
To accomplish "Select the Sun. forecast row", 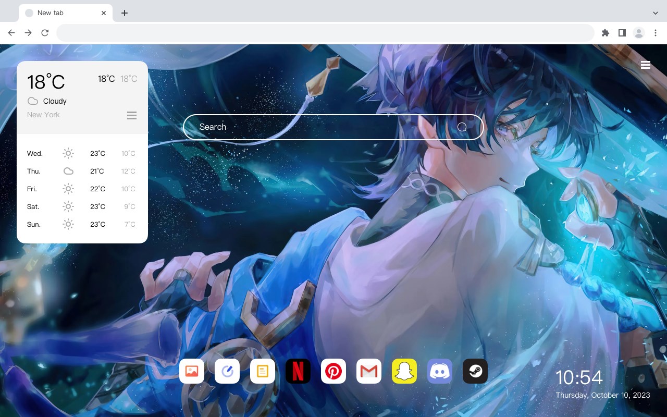I will pos(82,224).
